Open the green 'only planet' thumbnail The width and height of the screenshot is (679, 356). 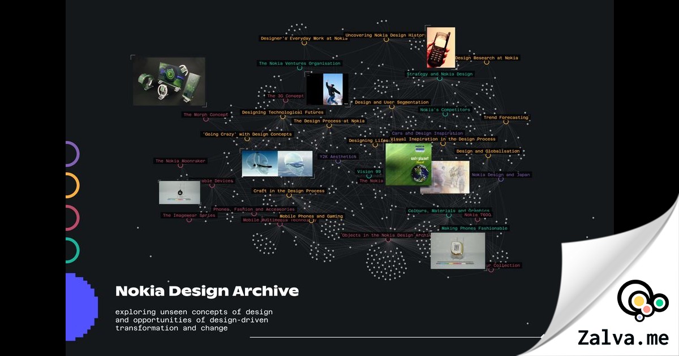click(x=409, y=164)
